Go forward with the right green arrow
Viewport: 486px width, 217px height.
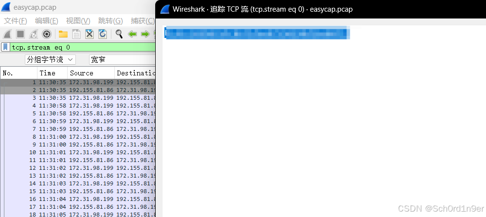coord(145,34)
